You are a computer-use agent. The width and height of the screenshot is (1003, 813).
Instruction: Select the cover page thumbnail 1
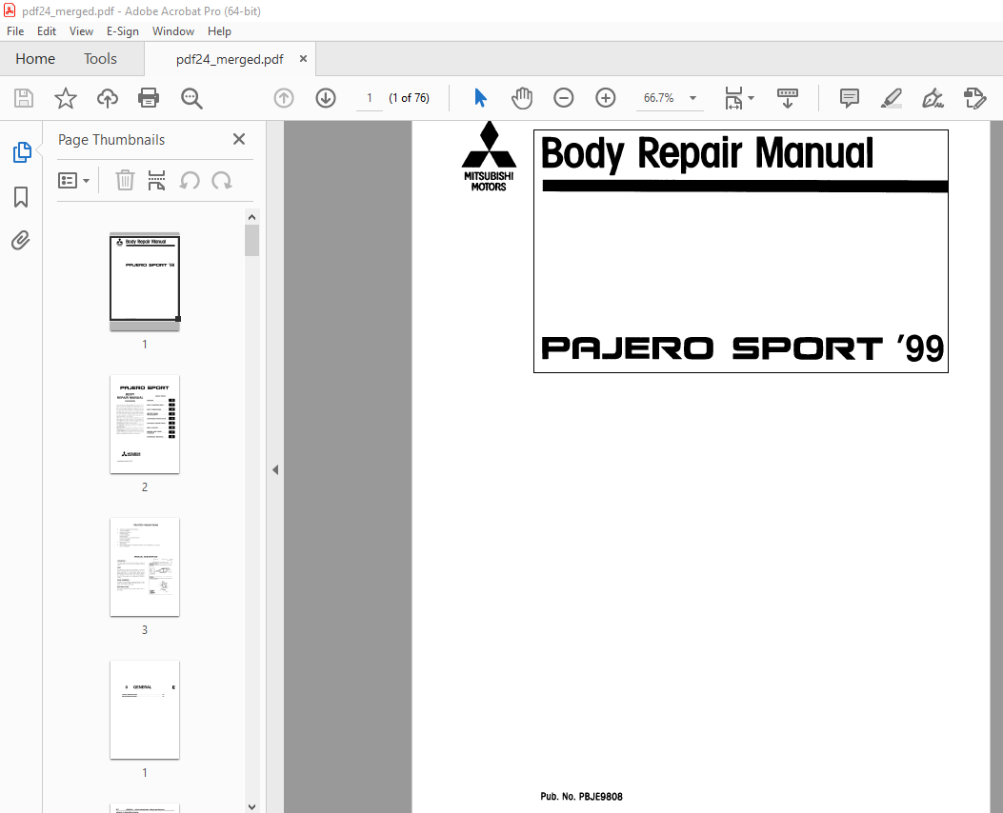(x=145, y=281)
